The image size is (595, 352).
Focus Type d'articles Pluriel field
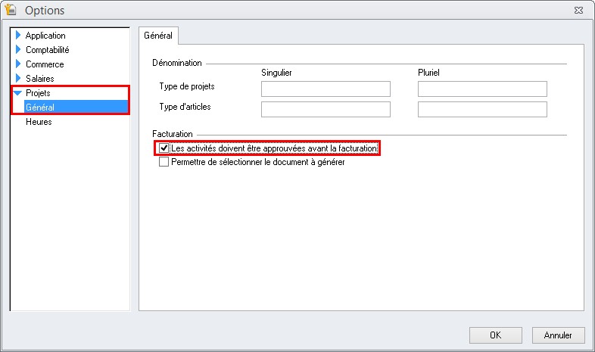482,110
